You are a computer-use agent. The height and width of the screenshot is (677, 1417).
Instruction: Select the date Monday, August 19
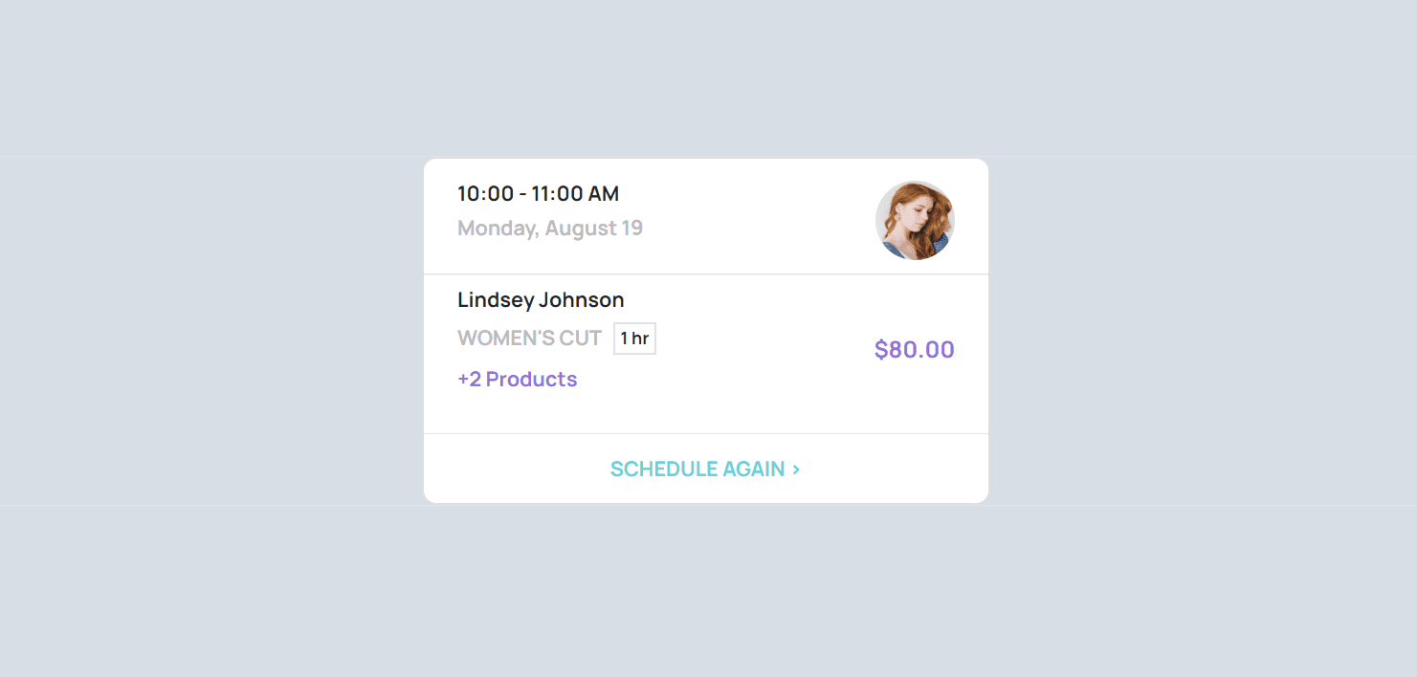(550, 228)
